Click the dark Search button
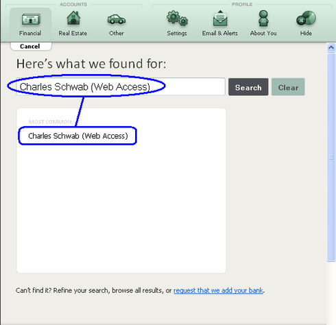336x325 pixels. pyautogui.click(x=248, y=87)
